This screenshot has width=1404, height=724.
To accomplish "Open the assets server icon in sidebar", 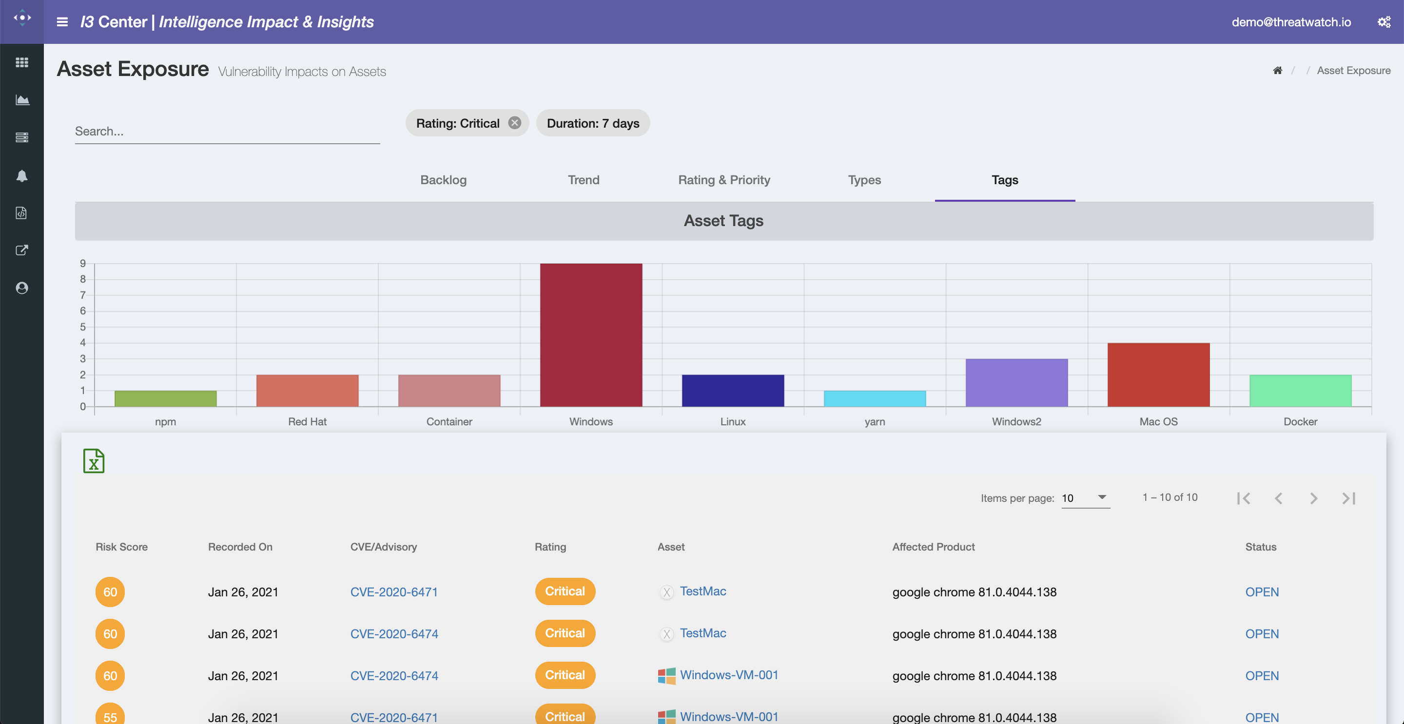I will (x=22, y=137).
